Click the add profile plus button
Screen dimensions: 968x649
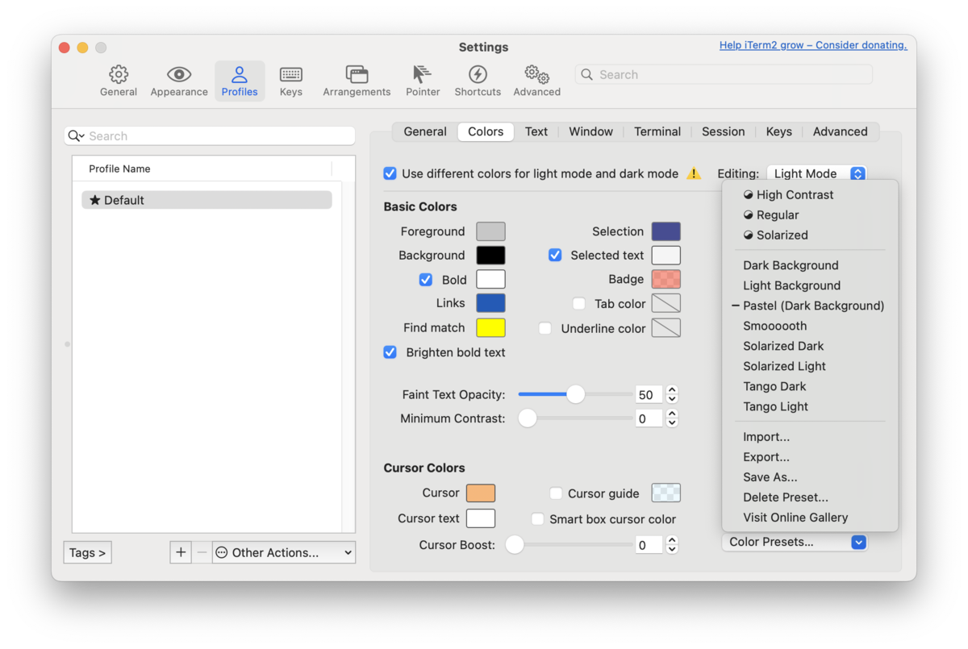click(181, 552)
